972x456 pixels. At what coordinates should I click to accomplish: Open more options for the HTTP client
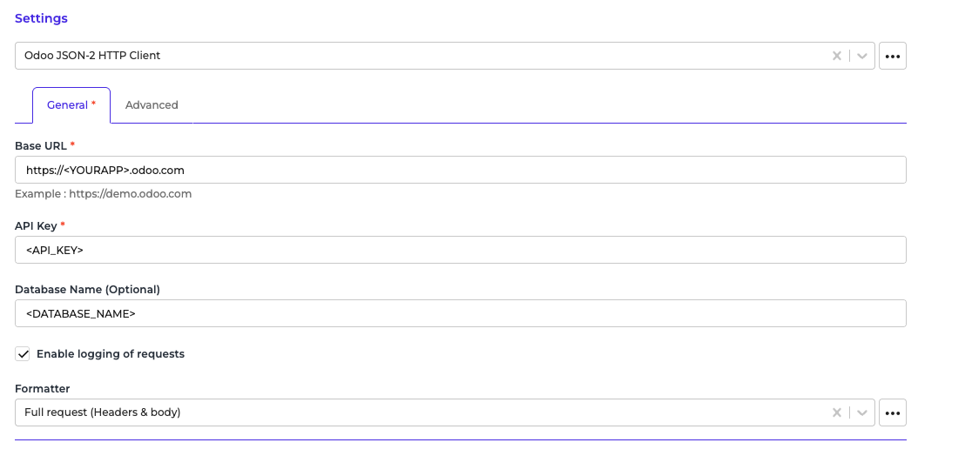[x=892, y=56]
